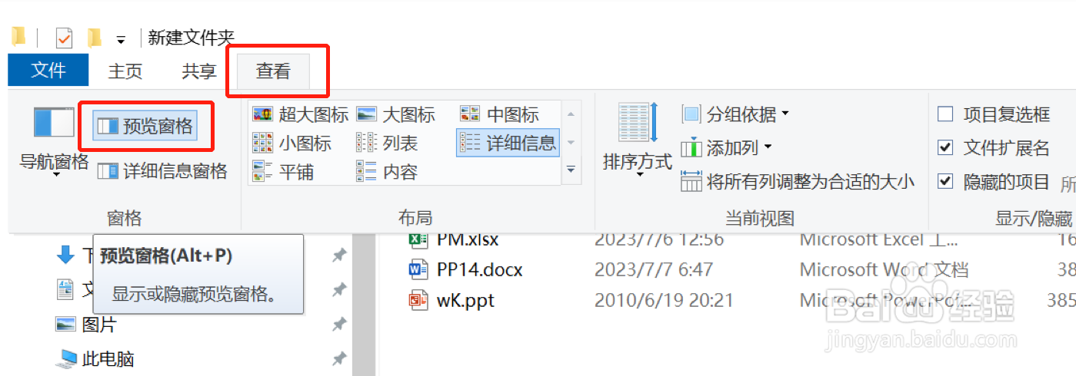Switch to the 主页 ribbon tab
Image resolution: width=1076 pixels, height=376 pixels.
tap(125, 71)
